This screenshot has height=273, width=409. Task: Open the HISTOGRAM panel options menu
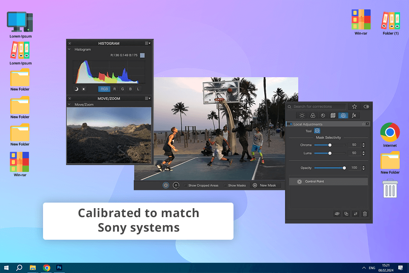click(x=148, y=44)
